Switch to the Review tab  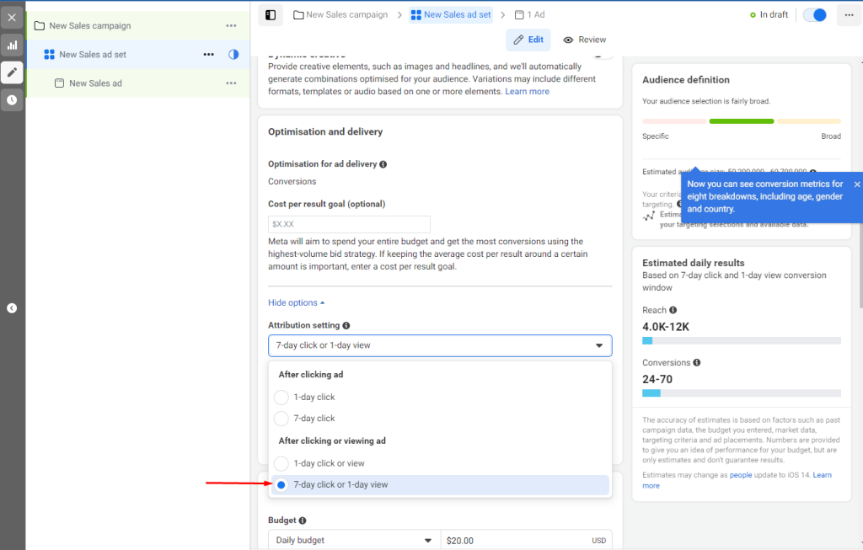coord(584,40)
